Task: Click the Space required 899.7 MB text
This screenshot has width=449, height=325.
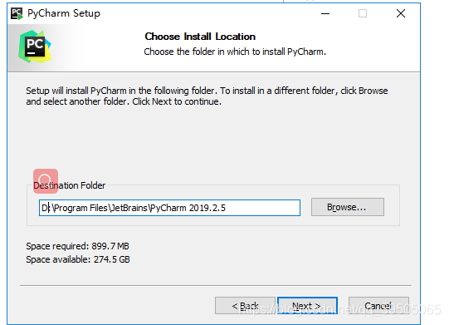Action: click(78, 246)
